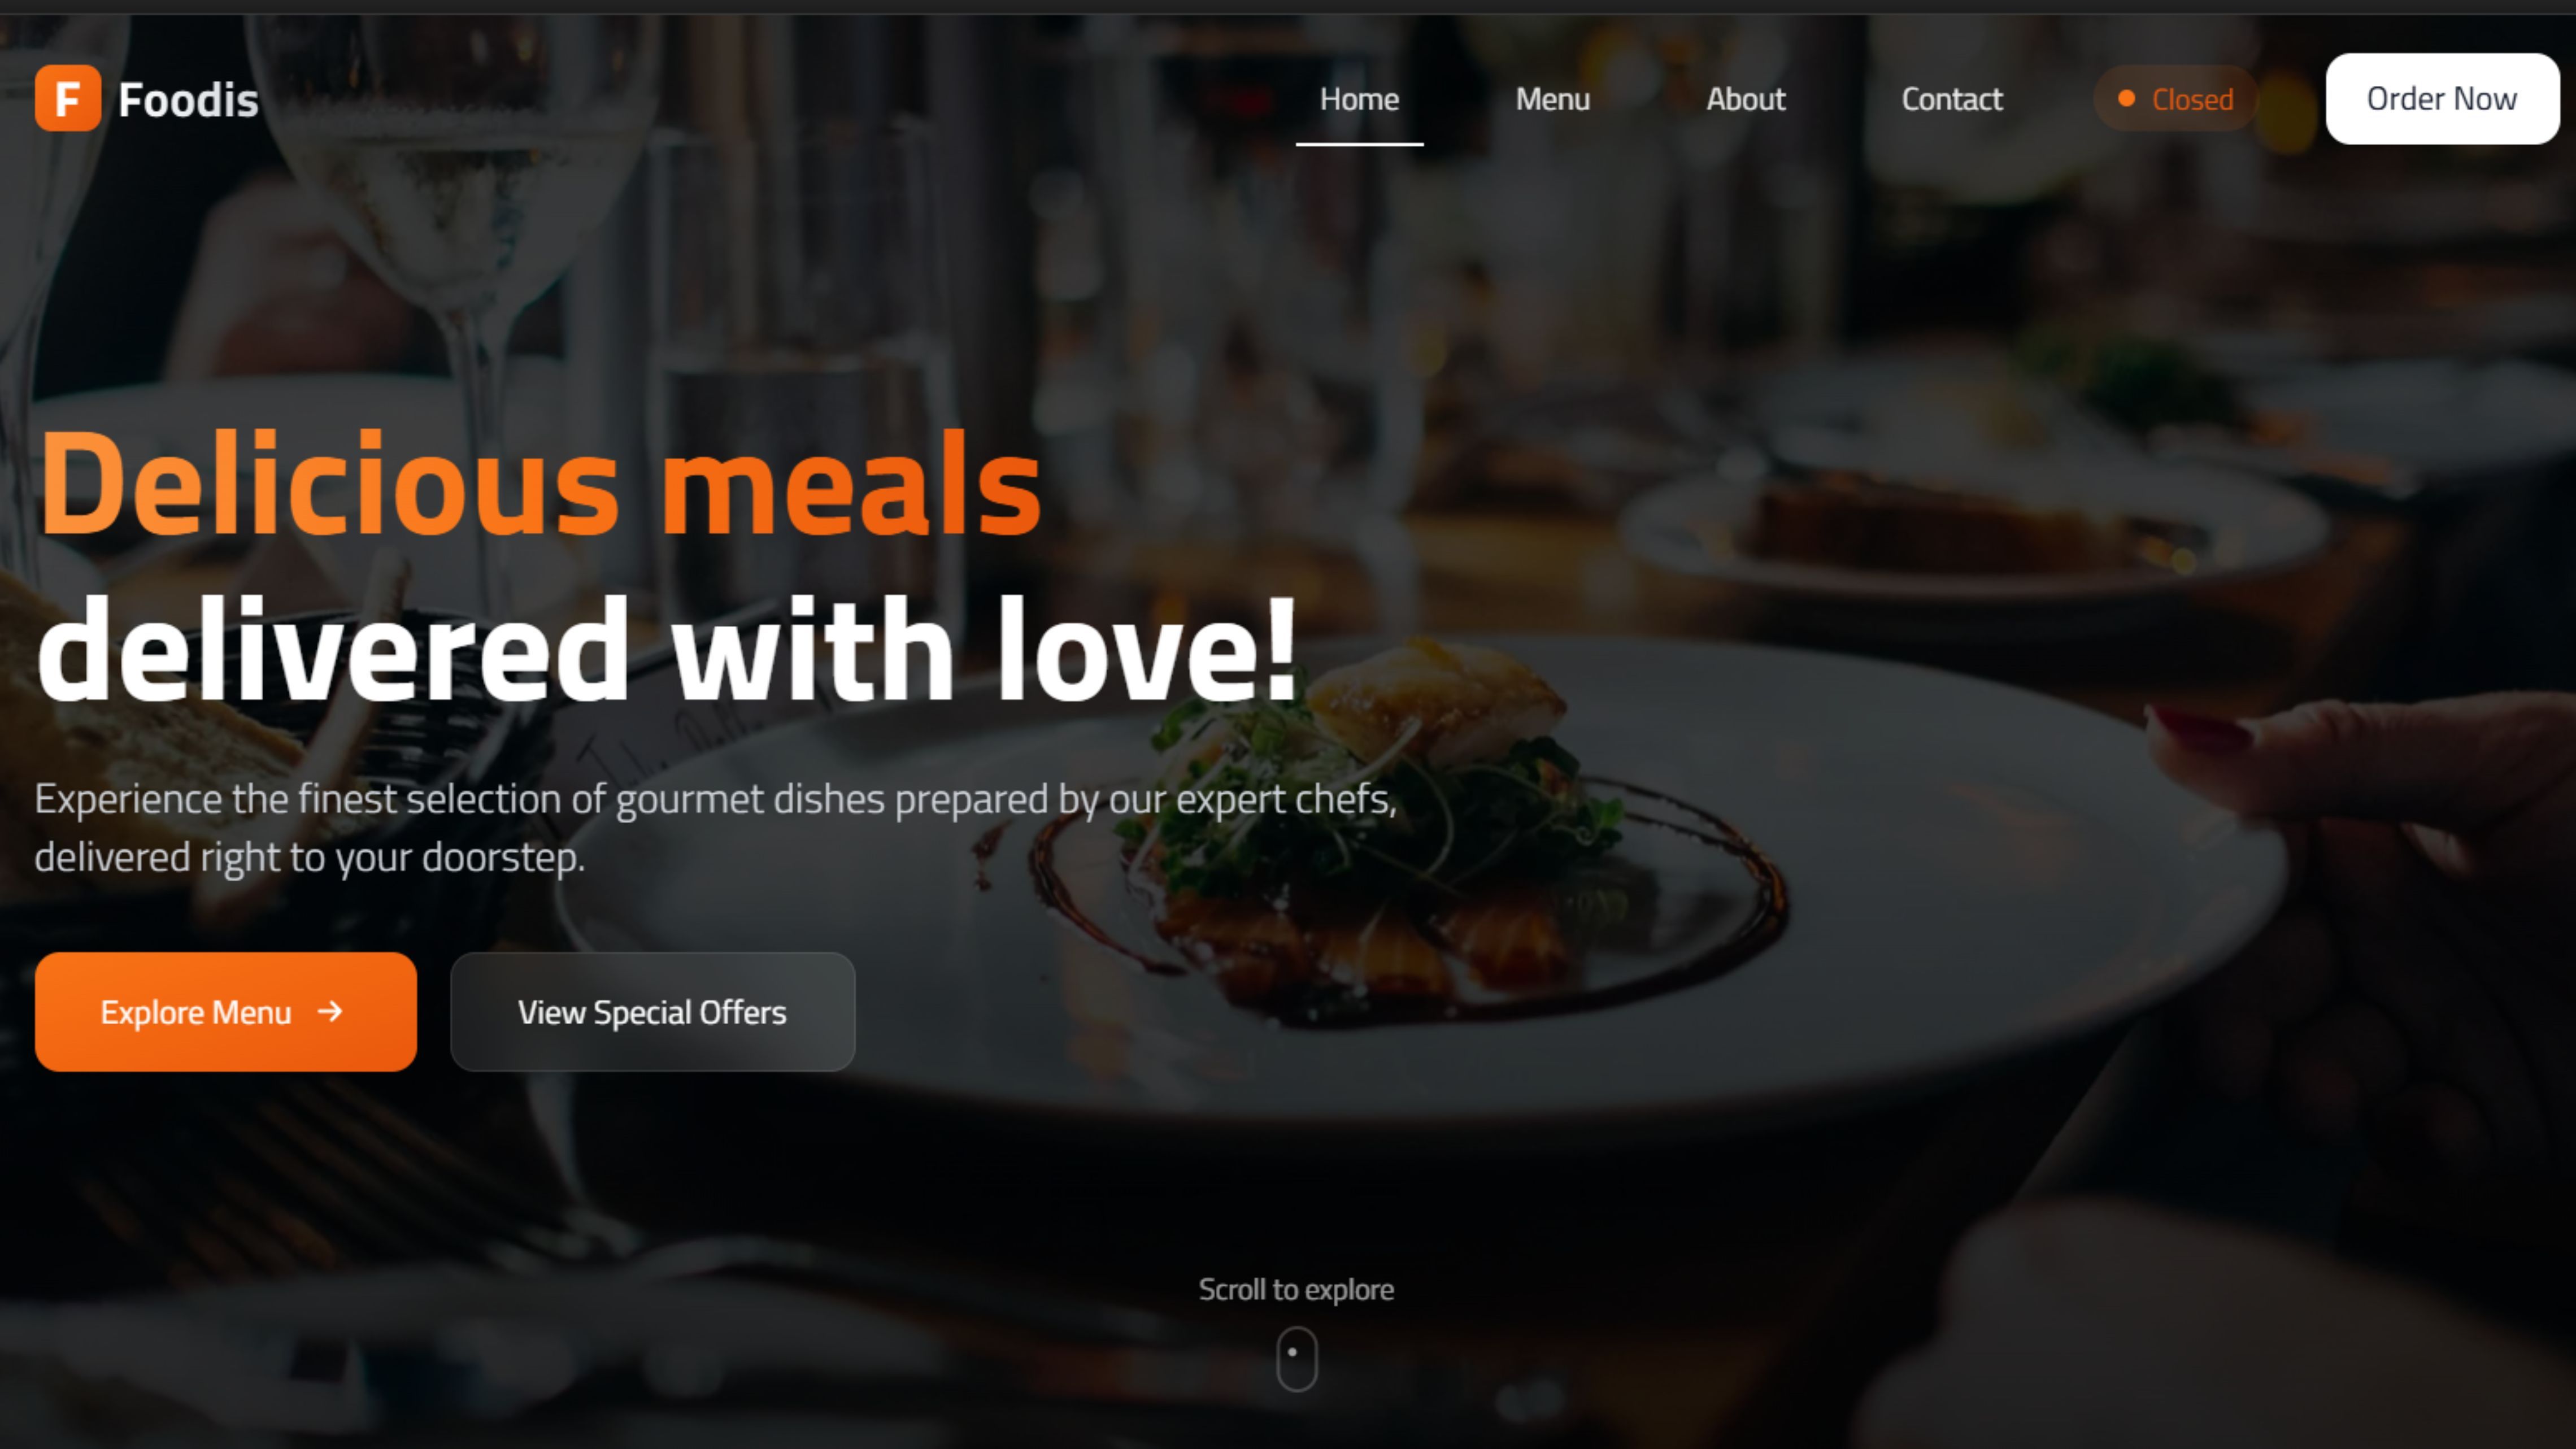Click the Explore Menu button

pyautogui.click(x=226, y=1012)
